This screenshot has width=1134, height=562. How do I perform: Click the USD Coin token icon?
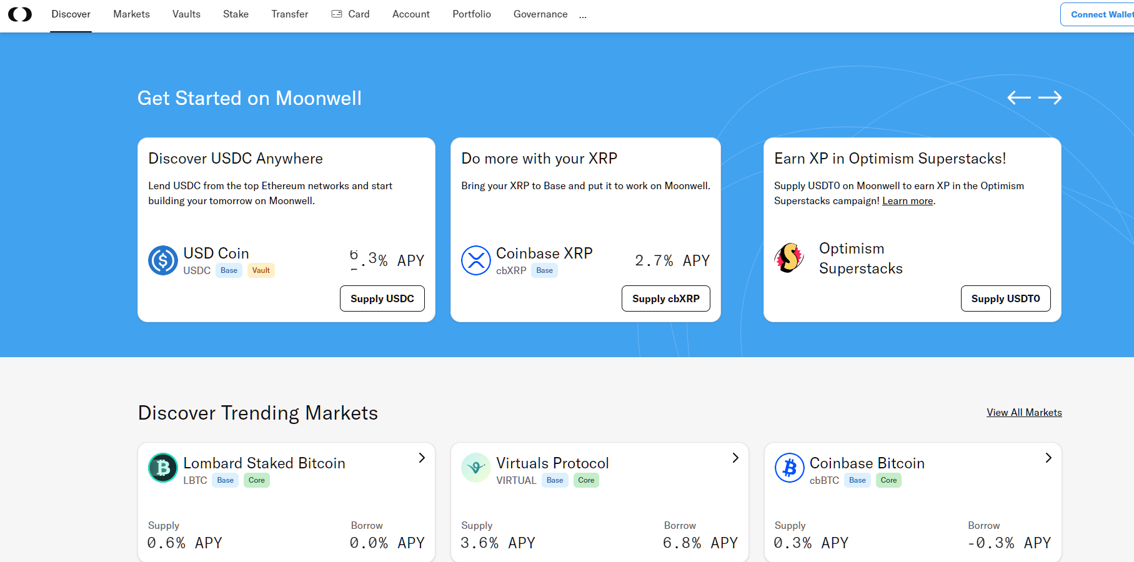pos(162,260)
